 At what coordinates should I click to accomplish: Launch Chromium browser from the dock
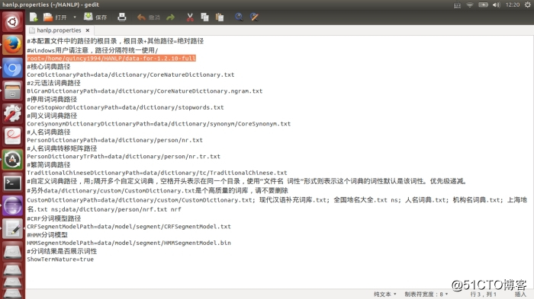coord(13,68)
